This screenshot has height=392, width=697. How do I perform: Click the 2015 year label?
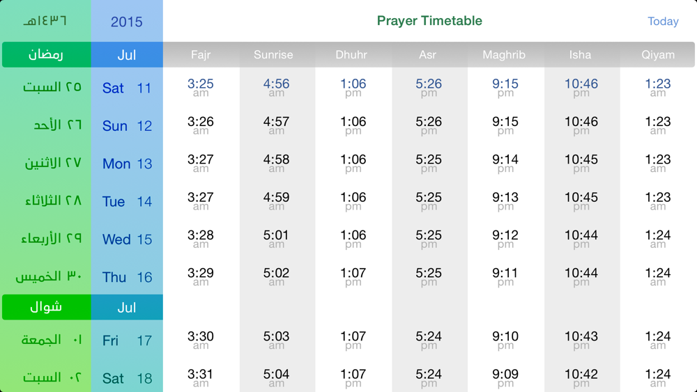pos(127,22)
